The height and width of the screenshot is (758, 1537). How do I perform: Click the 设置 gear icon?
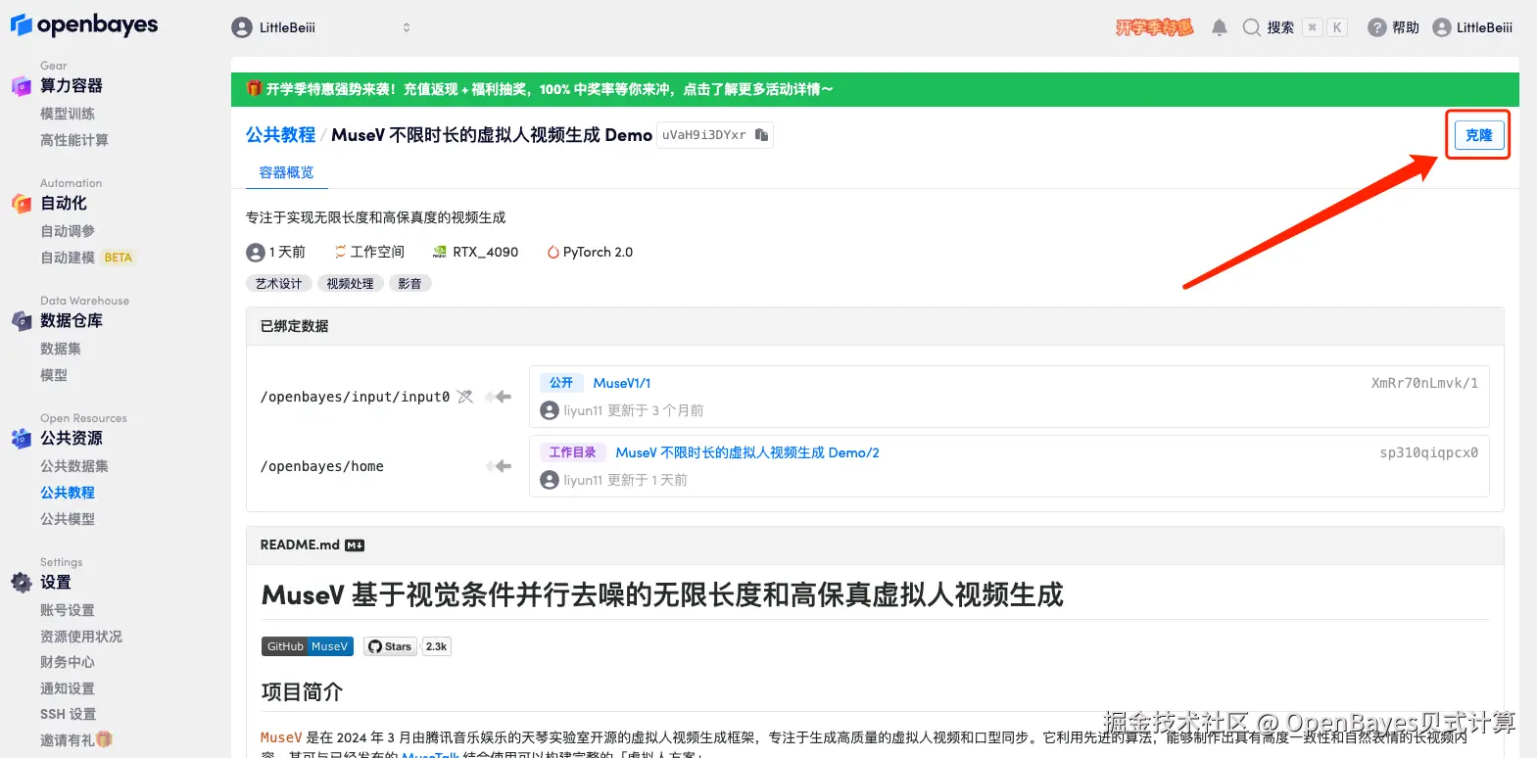[22, 583]
